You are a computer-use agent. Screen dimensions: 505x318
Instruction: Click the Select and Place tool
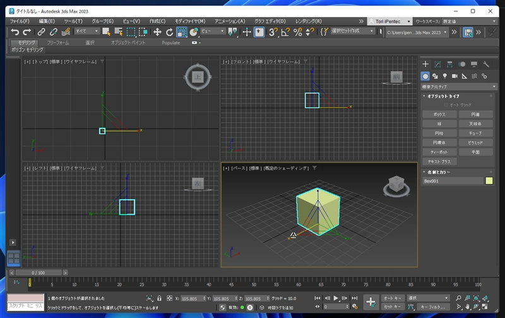194,31
